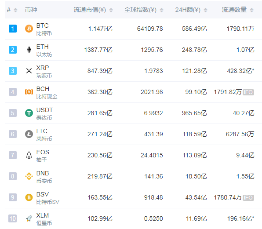Sort by 全球指数 column arrows

coord(161,10)
